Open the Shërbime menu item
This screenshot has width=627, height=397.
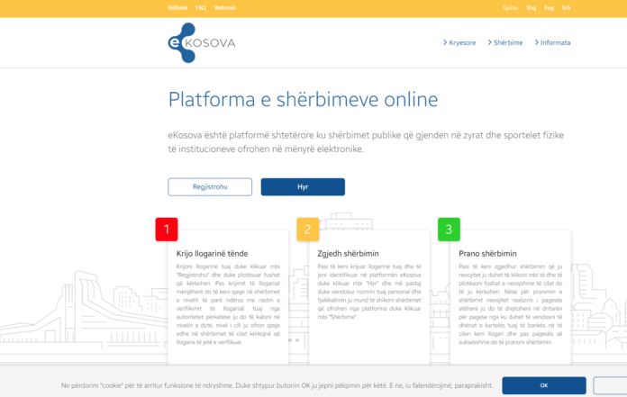click(x=505, y=42)
